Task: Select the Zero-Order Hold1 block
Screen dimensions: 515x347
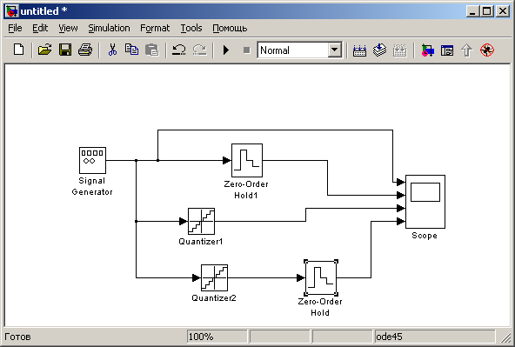Action: (247, 160)
